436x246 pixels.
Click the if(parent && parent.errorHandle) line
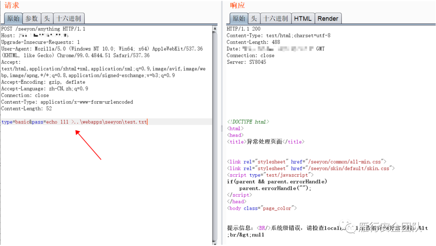(x=277, y=182)
